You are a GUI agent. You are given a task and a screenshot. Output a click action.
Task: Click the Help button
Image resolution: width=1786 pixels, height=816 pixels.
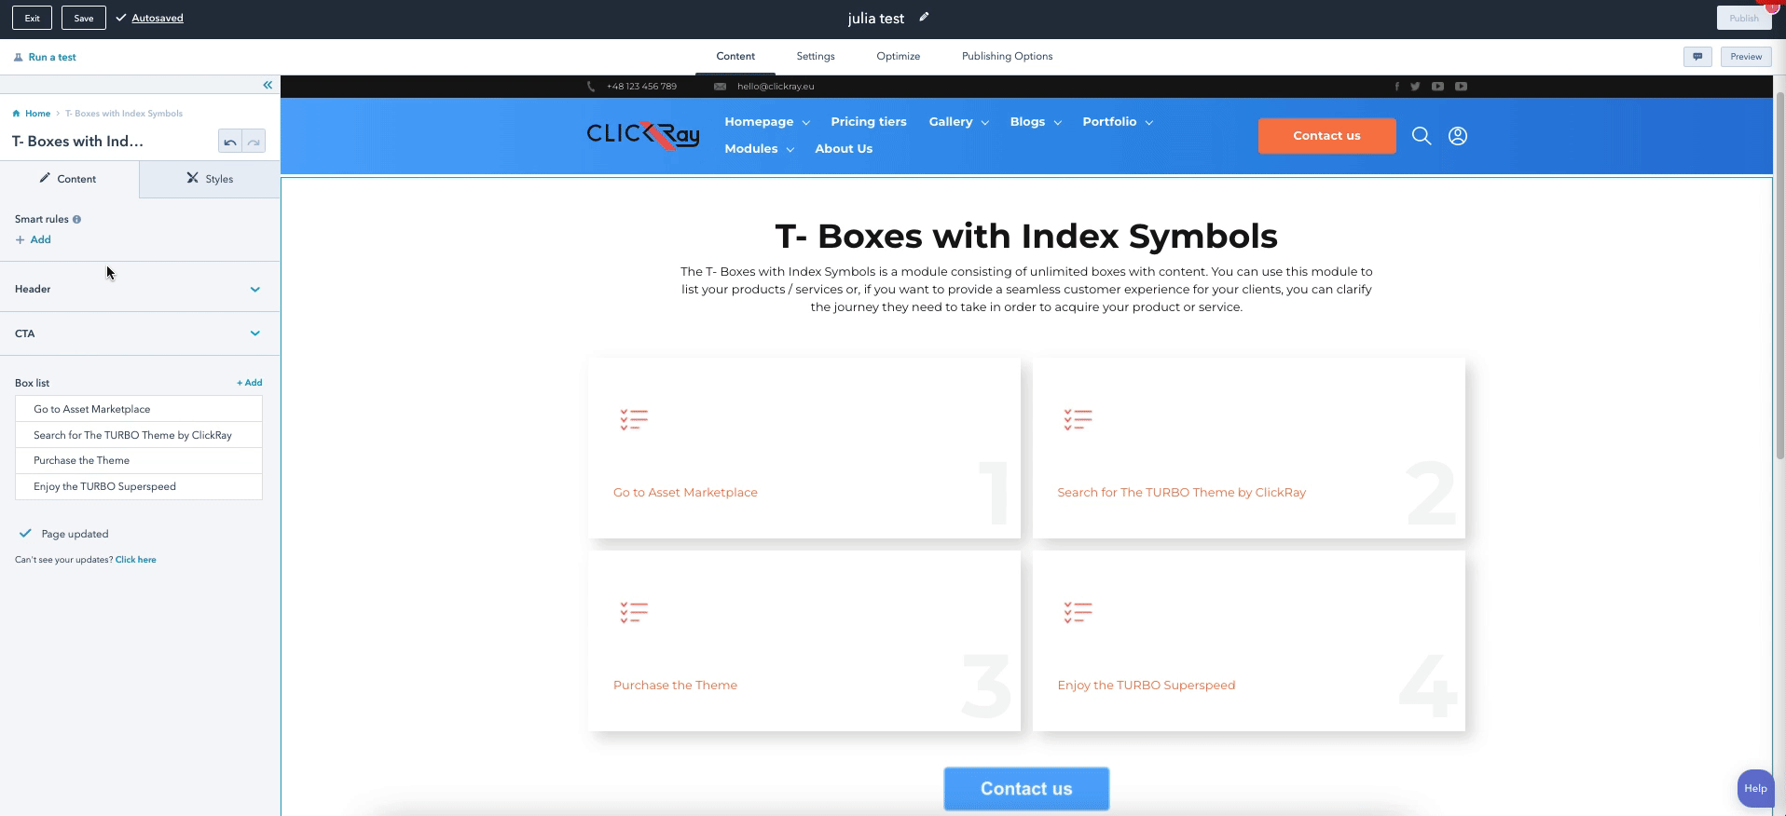tap(1755, 788)
